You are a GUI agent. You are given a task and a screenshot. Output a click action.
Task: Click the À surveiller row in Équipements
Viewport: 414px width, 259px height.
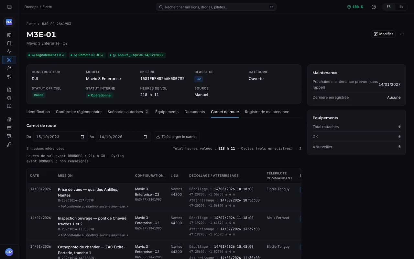coord(356,147)
